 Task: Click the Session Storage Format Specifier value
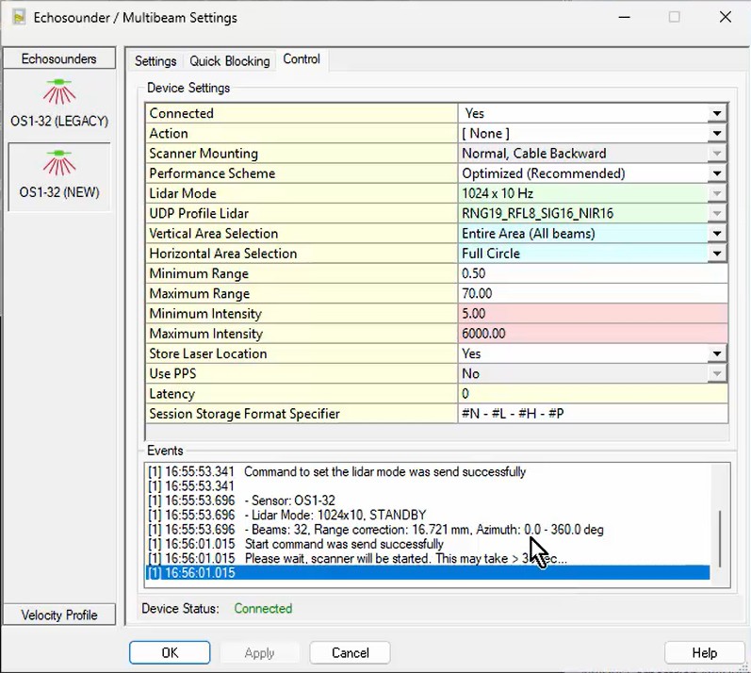593,414
